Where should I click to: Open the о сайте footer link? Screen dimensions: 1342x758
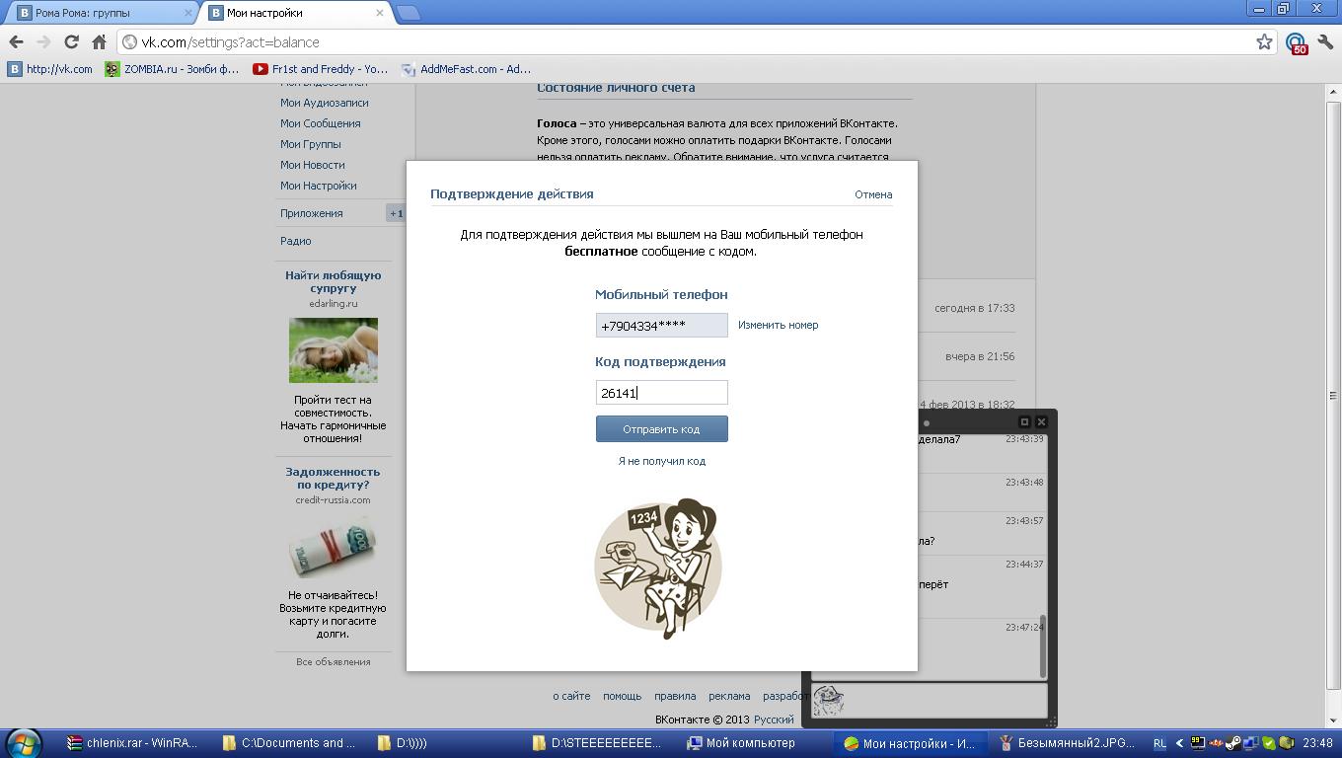coord(571,696)
